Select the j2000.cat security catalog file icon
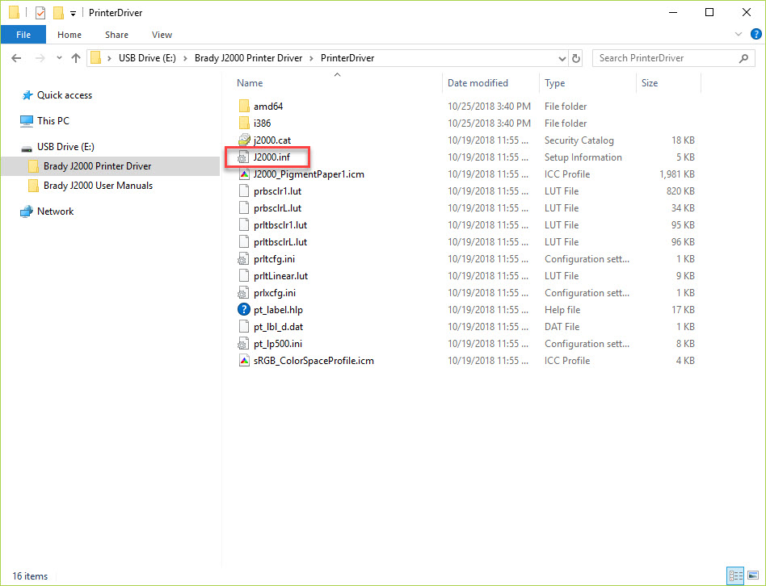The width and height of the screenshot is (766, 586). (x=244, y=140)
